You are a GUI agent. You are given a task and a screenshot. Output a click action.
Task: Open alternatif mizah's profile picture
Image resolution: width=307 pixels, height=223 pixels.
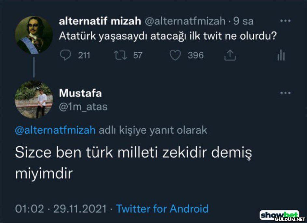(x=34, y=34)
